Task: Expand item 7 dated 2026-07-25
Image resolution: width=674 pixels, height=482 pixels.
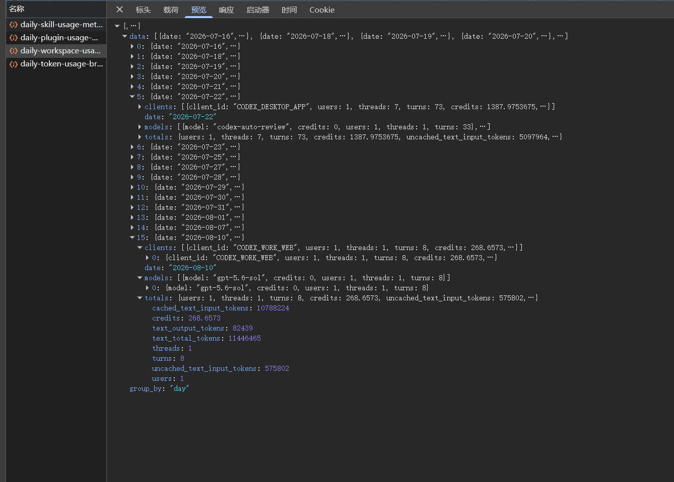Action: tap(132, 157)
